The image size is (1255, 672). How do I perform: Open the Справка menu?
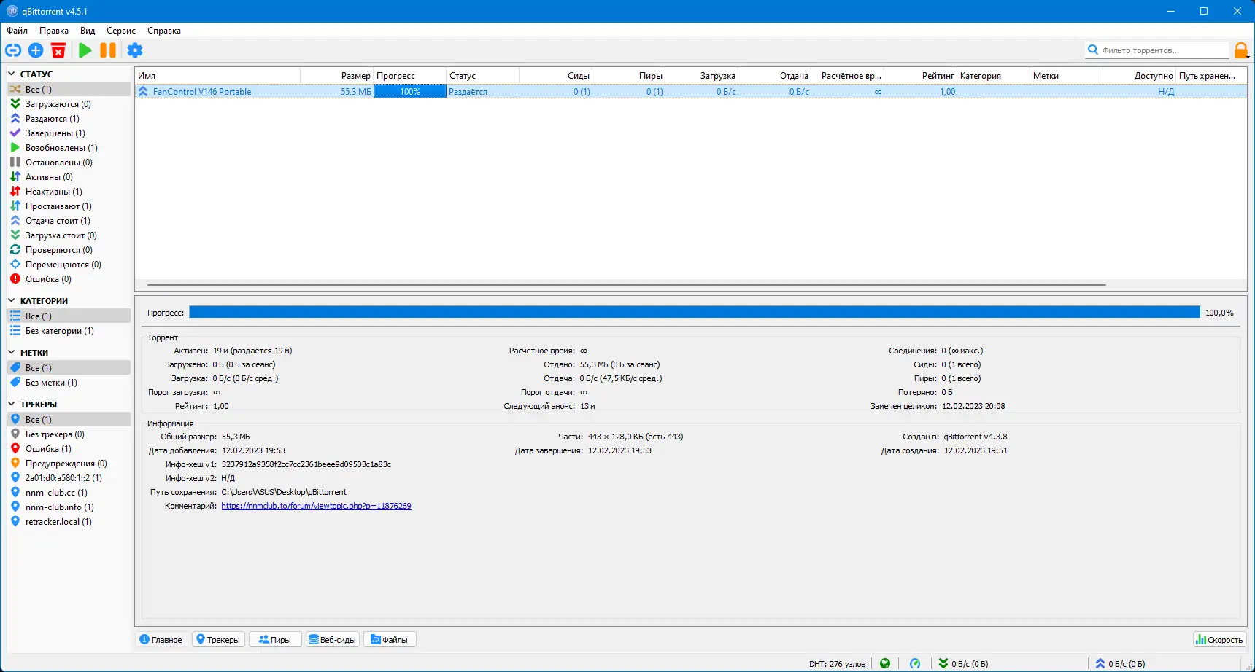[164, 31]
